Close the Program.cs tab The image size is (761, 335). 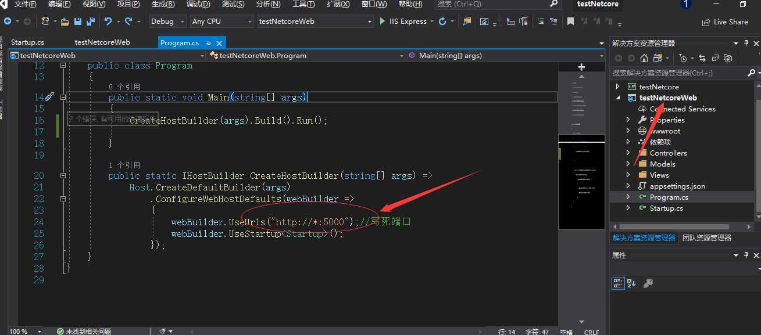[x=219, y=43]
